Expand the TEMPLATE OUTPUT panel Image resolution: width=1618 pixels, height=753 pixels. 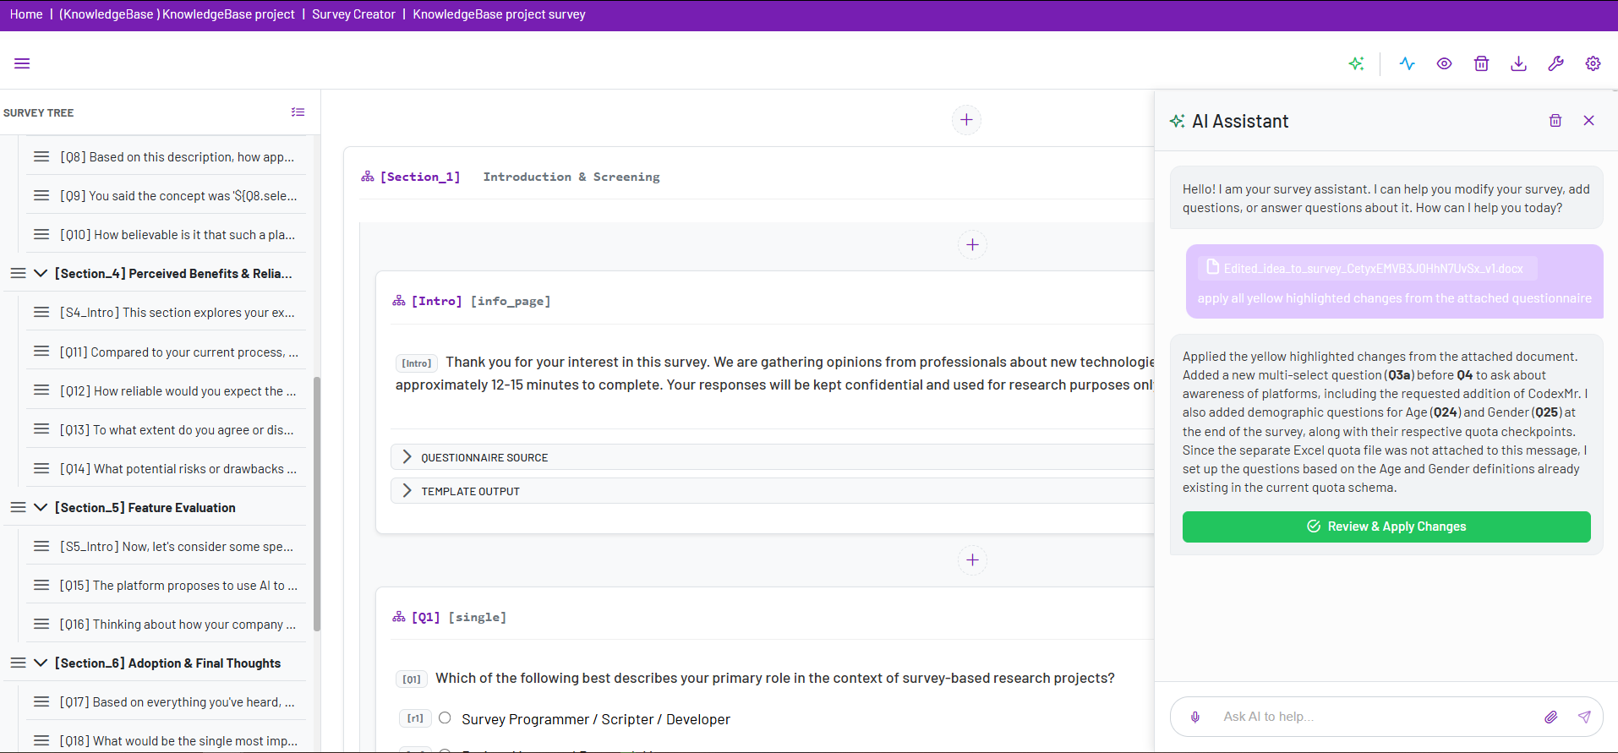point(773,491)
